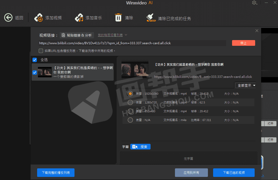Screen dimensions: 278x180
Task: Expand the watch-later list dropdown arrow
Action: tap(126, 35)
